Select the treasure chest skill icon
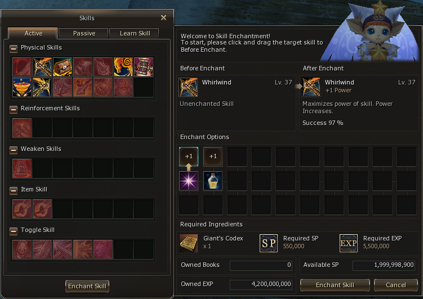 [63, 67]
